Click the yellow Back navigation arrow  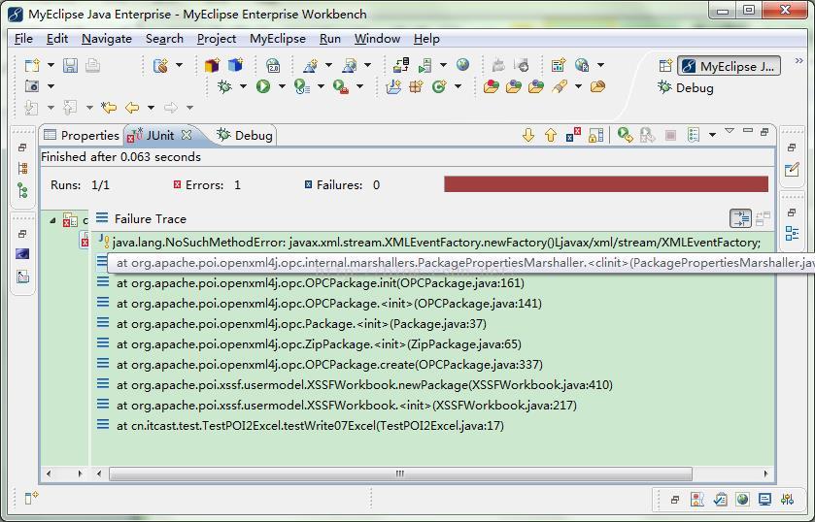tap(132, 108)
